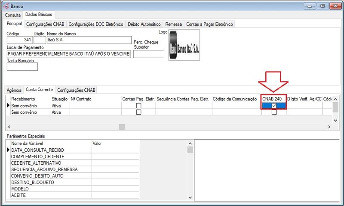Switch to the Consulta tab
Screen dimensions: 344x206
click(12, 15)
